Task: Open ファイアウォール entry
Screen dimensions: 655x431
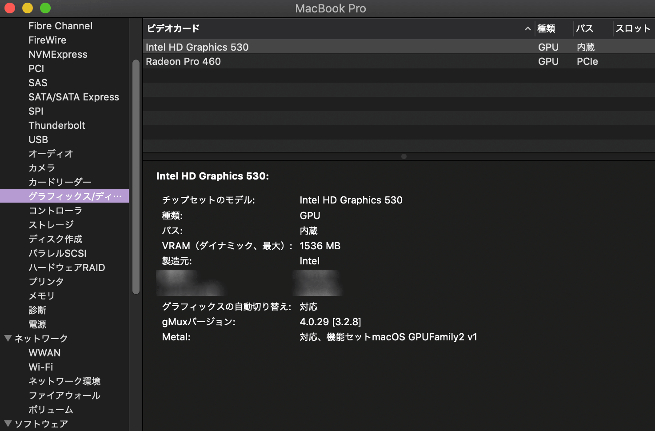Action: point(64,395)
